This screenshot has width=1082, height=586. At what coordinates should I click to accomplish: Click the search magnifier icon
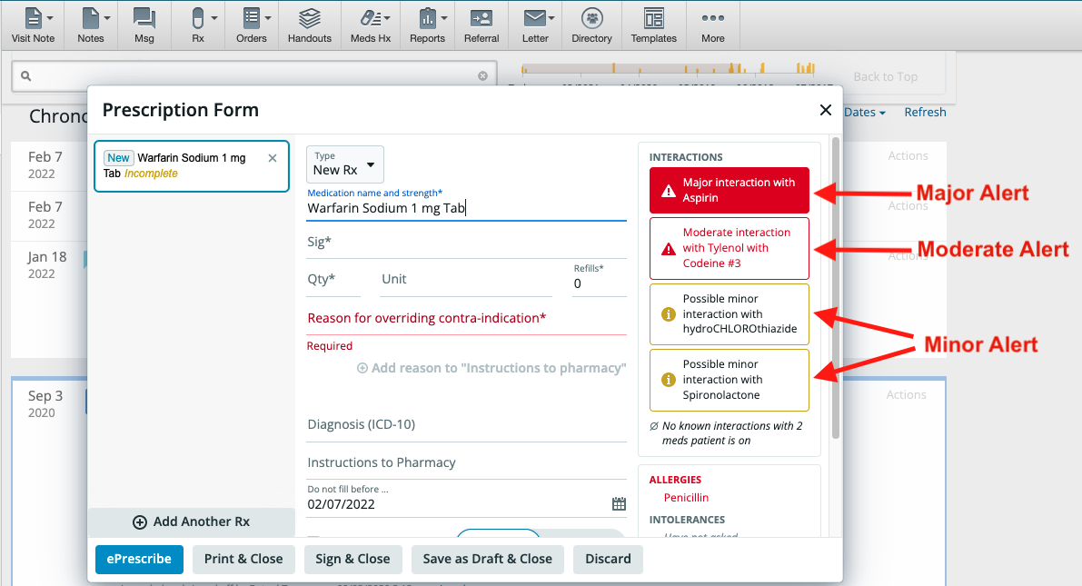click(25, 76)
